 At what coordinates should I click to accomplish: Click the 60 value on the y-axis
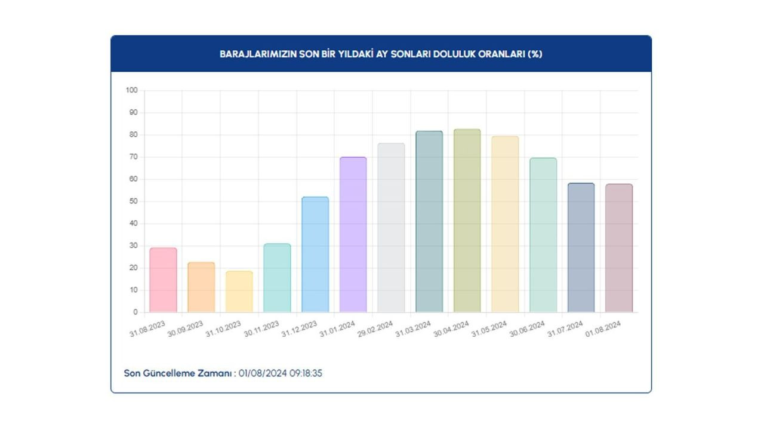coord(134,179)
